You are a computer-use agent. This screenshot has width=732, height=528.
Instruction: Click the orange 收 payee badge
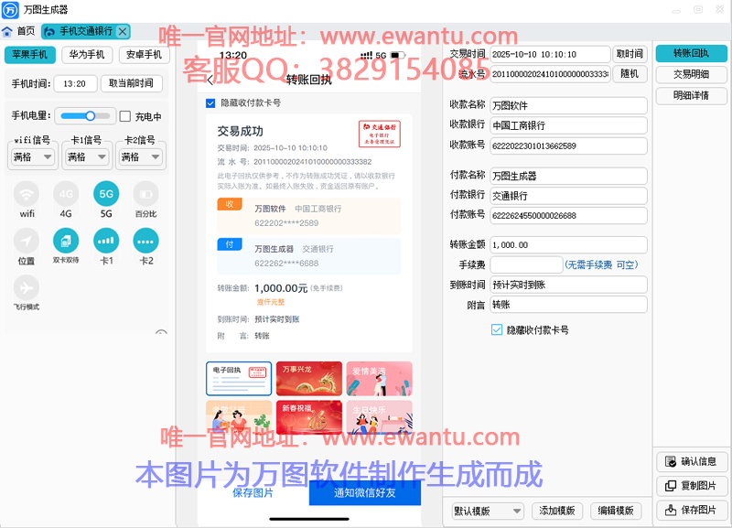pos(230,204)
